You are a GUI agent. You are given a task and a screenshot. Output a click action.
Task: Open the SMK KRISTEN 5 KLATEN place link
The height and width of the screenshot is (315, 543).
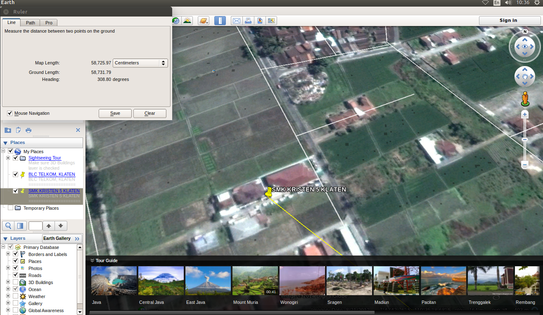coord(54,191)
